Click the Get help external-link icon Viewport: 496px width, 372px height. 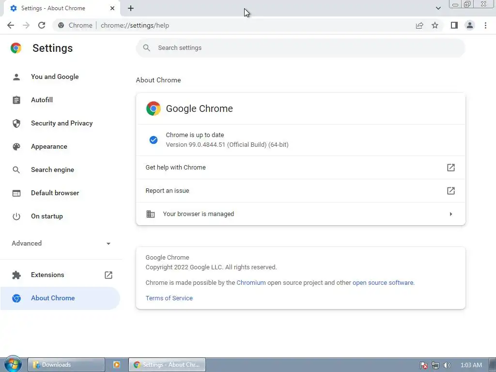click(451, 167)
